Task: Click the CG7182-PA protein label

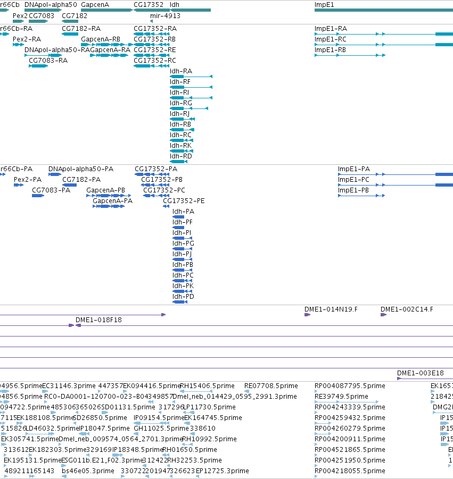Action: [81, 180]
